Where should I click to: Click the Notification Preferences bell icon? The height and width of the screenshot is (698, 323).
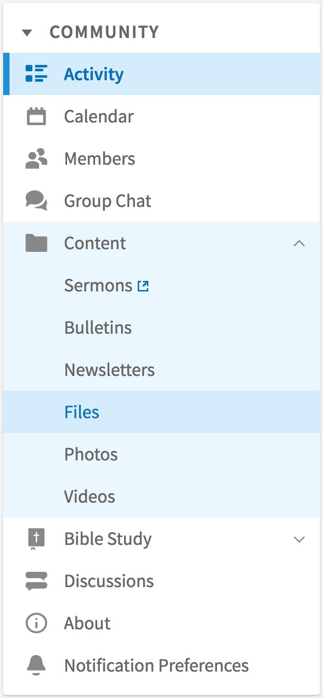pyautogui.click(x=36, y=665)
